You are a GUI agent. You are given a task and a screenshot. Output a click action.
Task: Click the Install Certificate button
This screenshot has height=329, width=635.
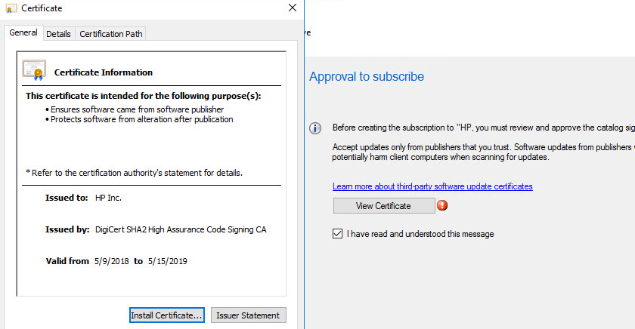167,315
